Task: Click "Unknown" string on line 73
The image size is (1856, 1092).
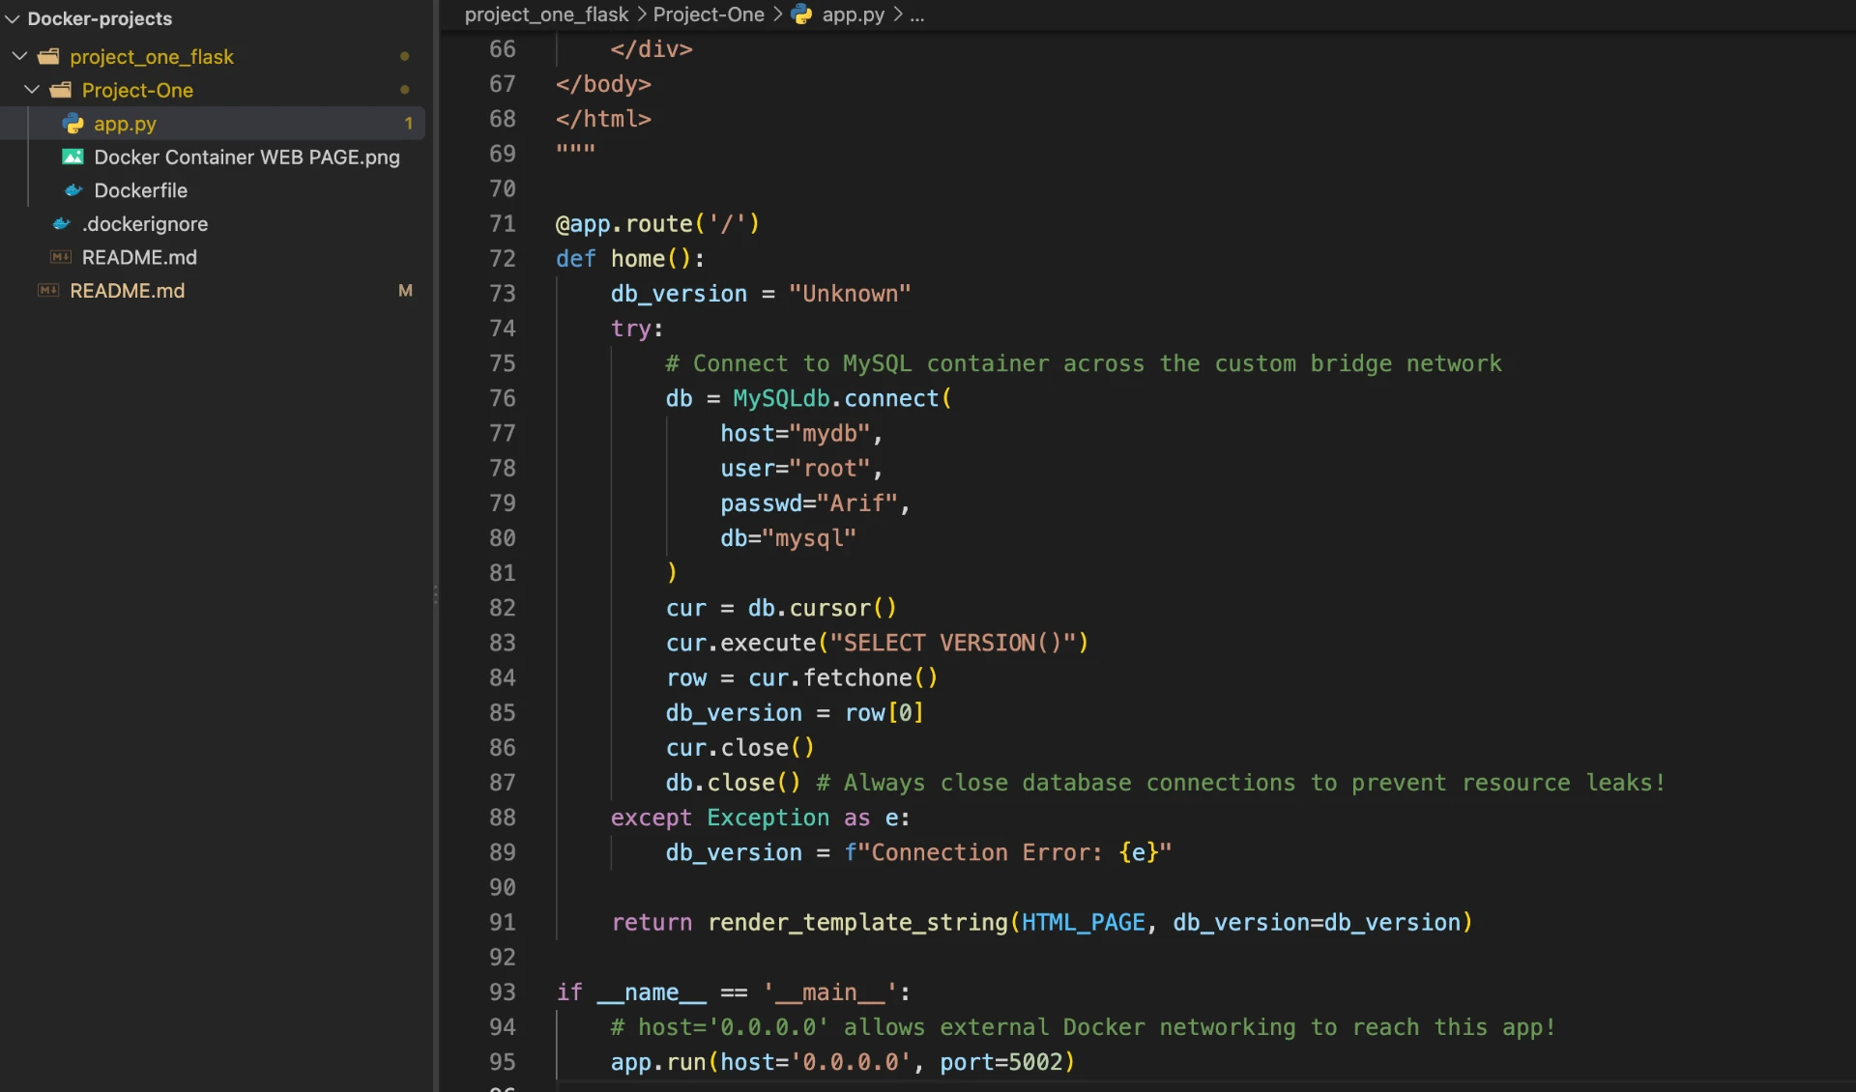Action: tap(849, 294)
